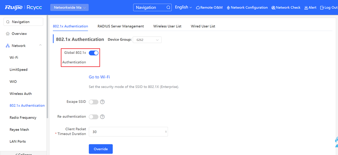Switch to Wireless User List tab
Image resolution: width=338 pixels, height=155 pixels.
click(167, 26)
